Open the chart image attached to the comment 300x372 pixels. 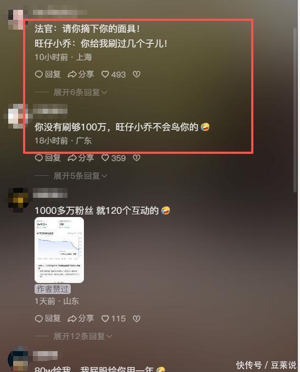click(59, 250)
